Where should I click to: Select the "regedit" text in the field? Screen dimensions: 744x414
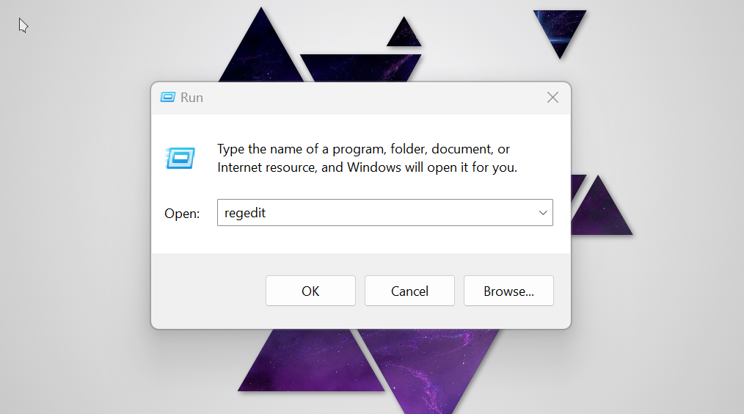[245, 213]
